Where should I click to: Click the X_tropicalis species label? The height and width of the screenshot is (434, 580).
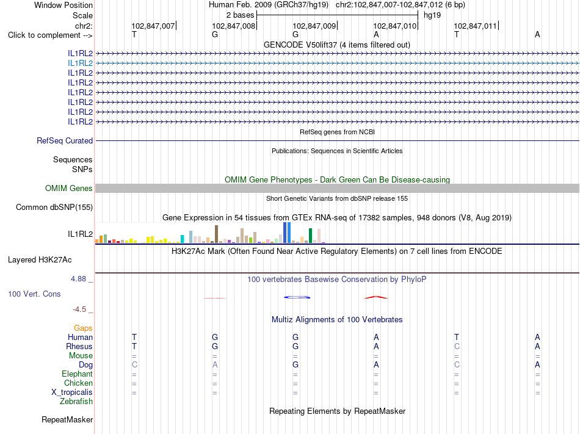[x=72, y=392]
